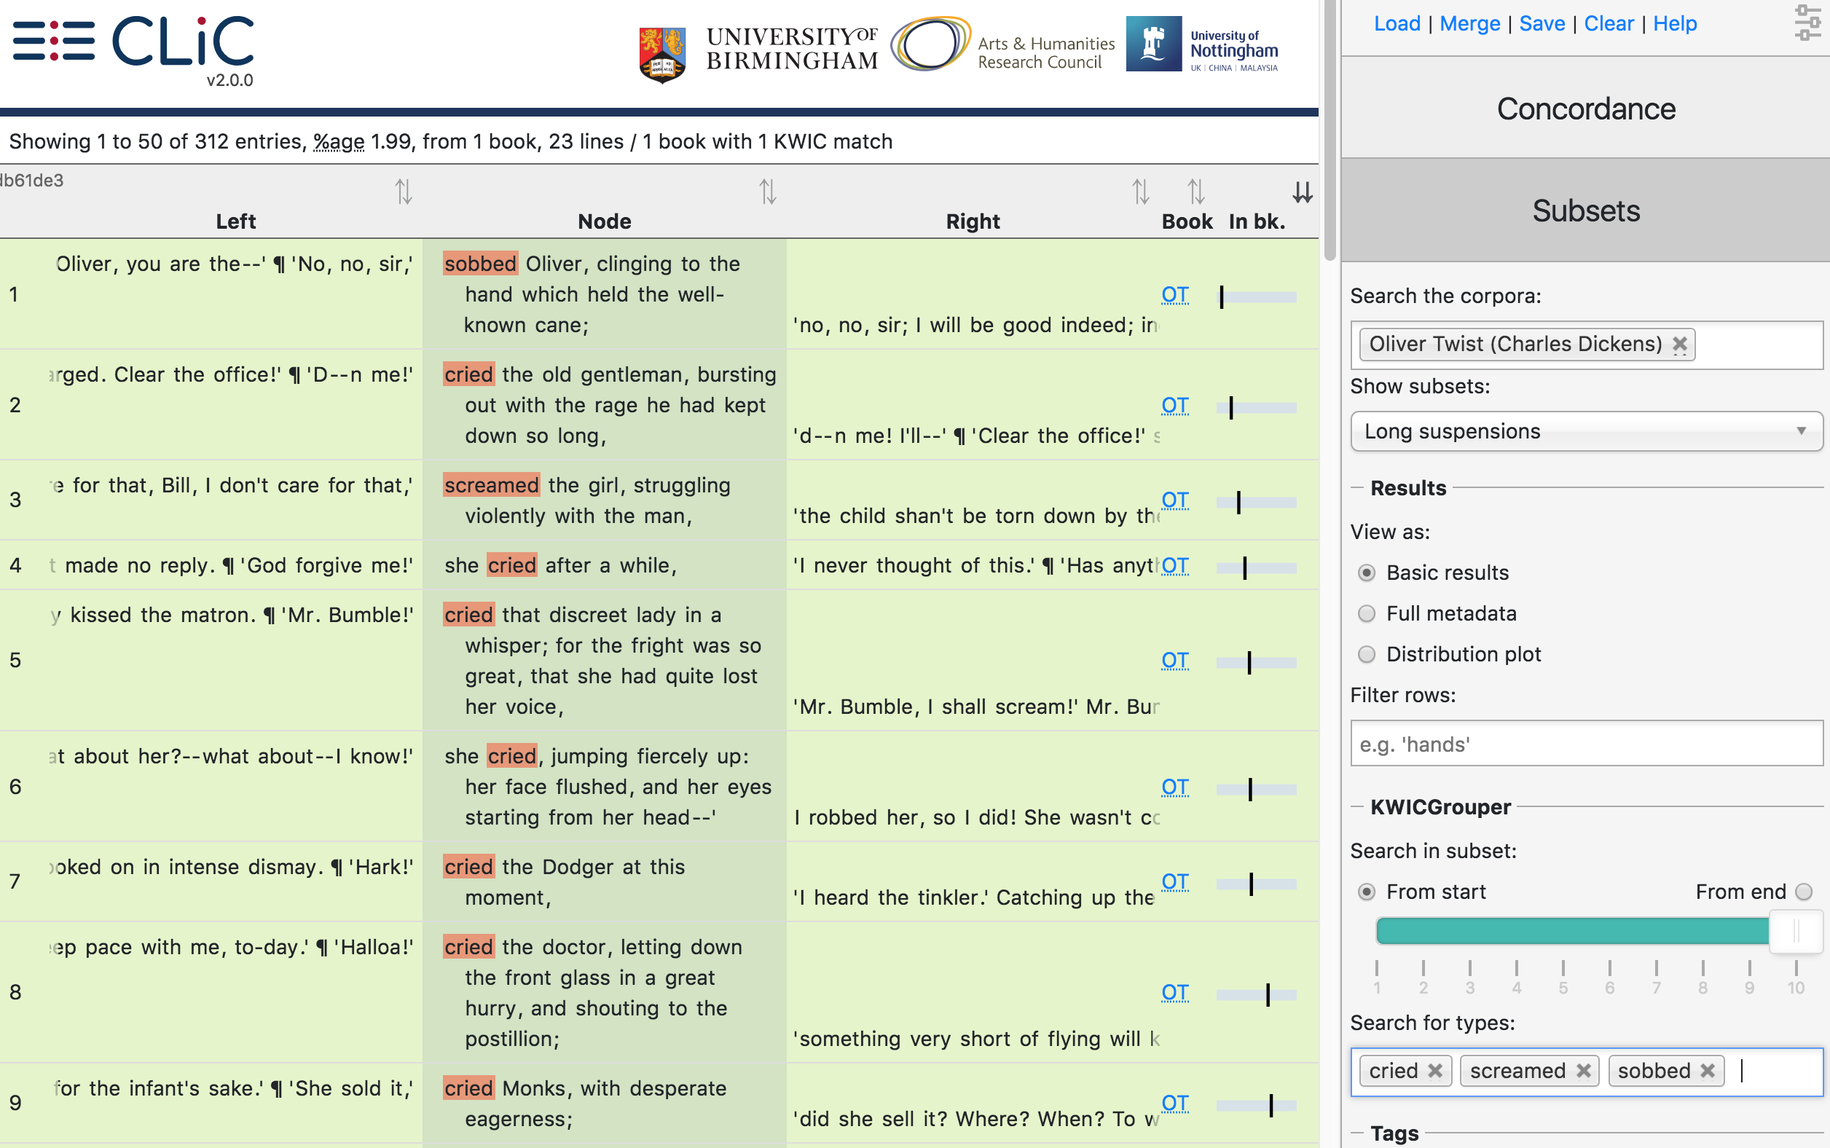Remove the 'sobbed' type tag
1830x1148 pixels.
coord(1708,1071)
